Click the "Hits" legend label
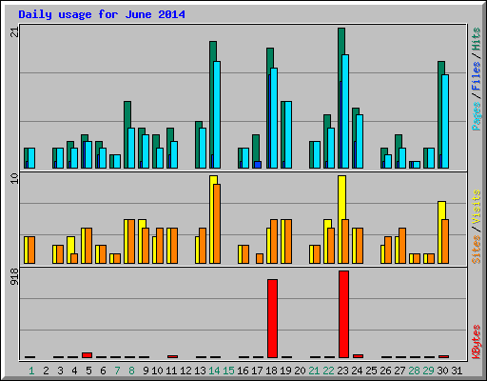The image size is (487, 381). 477,39
